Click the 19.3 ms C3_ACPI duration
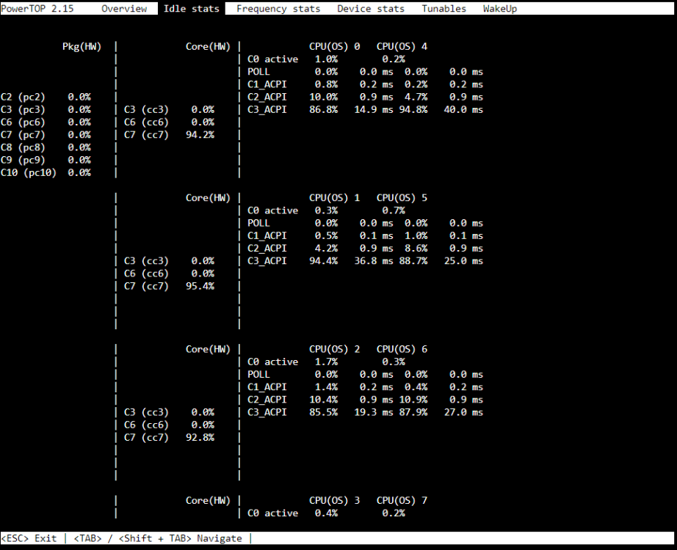The image size is (677, 550). (x=374, y=412)
